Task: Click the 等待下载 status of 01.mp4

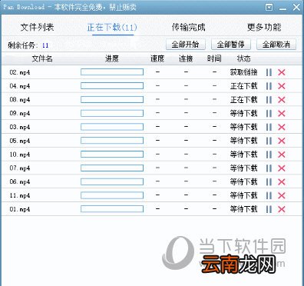Action: tap(243, 209)
